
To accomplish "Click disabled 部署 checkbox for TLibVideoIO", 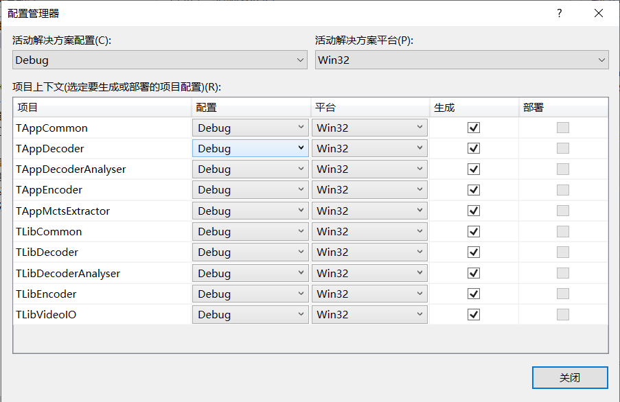I will (562, 314).
